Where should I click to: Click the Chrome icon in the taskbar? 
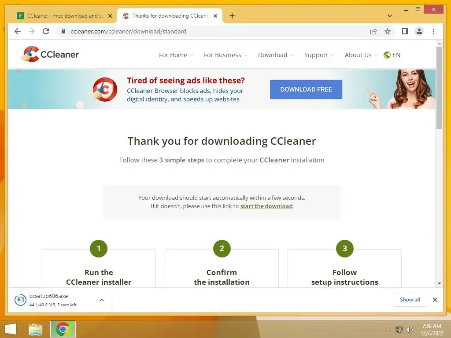point(63,329)
